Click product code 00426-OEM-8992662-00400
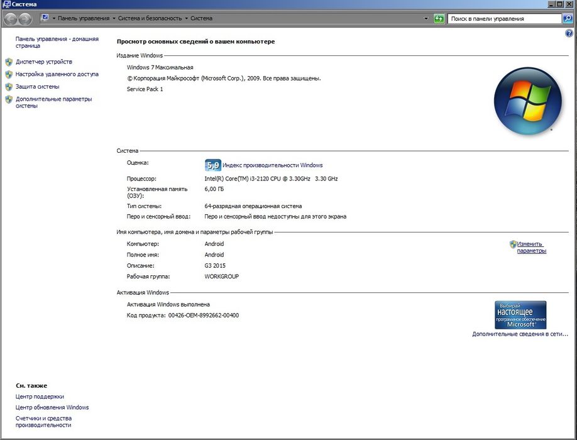Image resolution: width=577 pixels, height=440 pixels. pos(204,316)
